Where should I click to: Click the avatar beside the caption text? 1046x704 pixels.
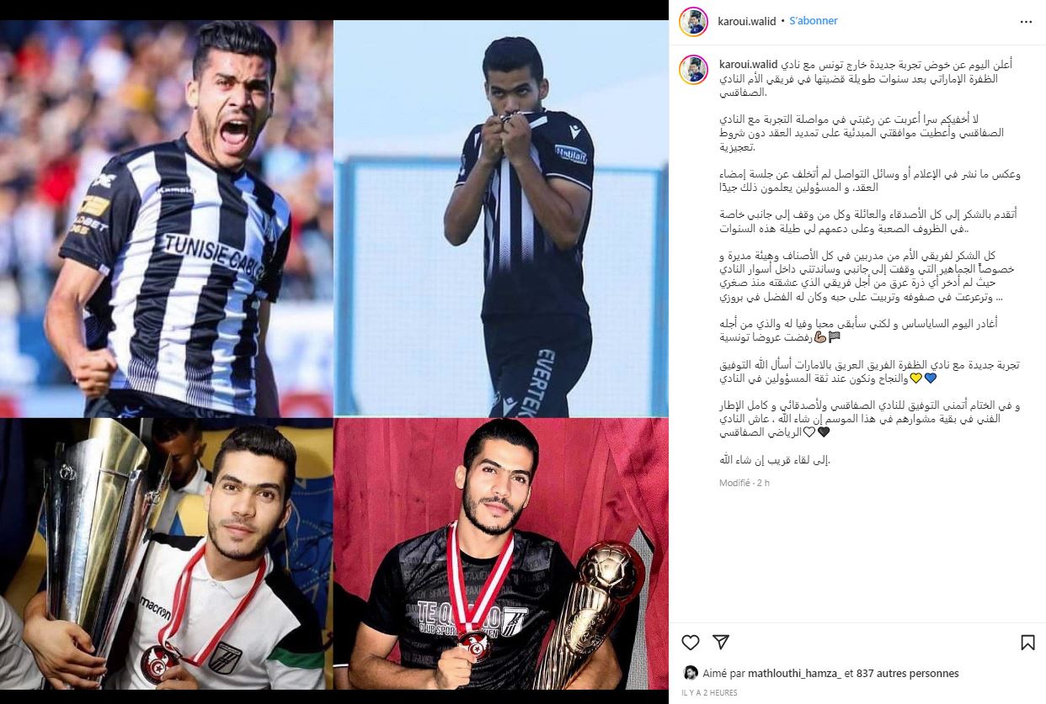tap(694, 69)
